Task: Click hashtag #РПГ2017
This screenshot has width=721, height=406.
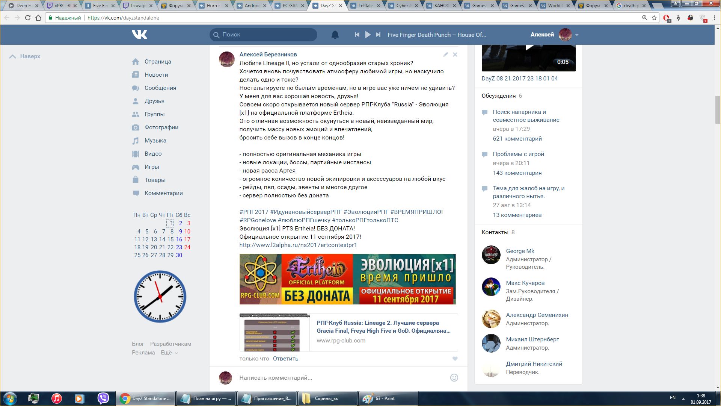Action: point(254,212)
